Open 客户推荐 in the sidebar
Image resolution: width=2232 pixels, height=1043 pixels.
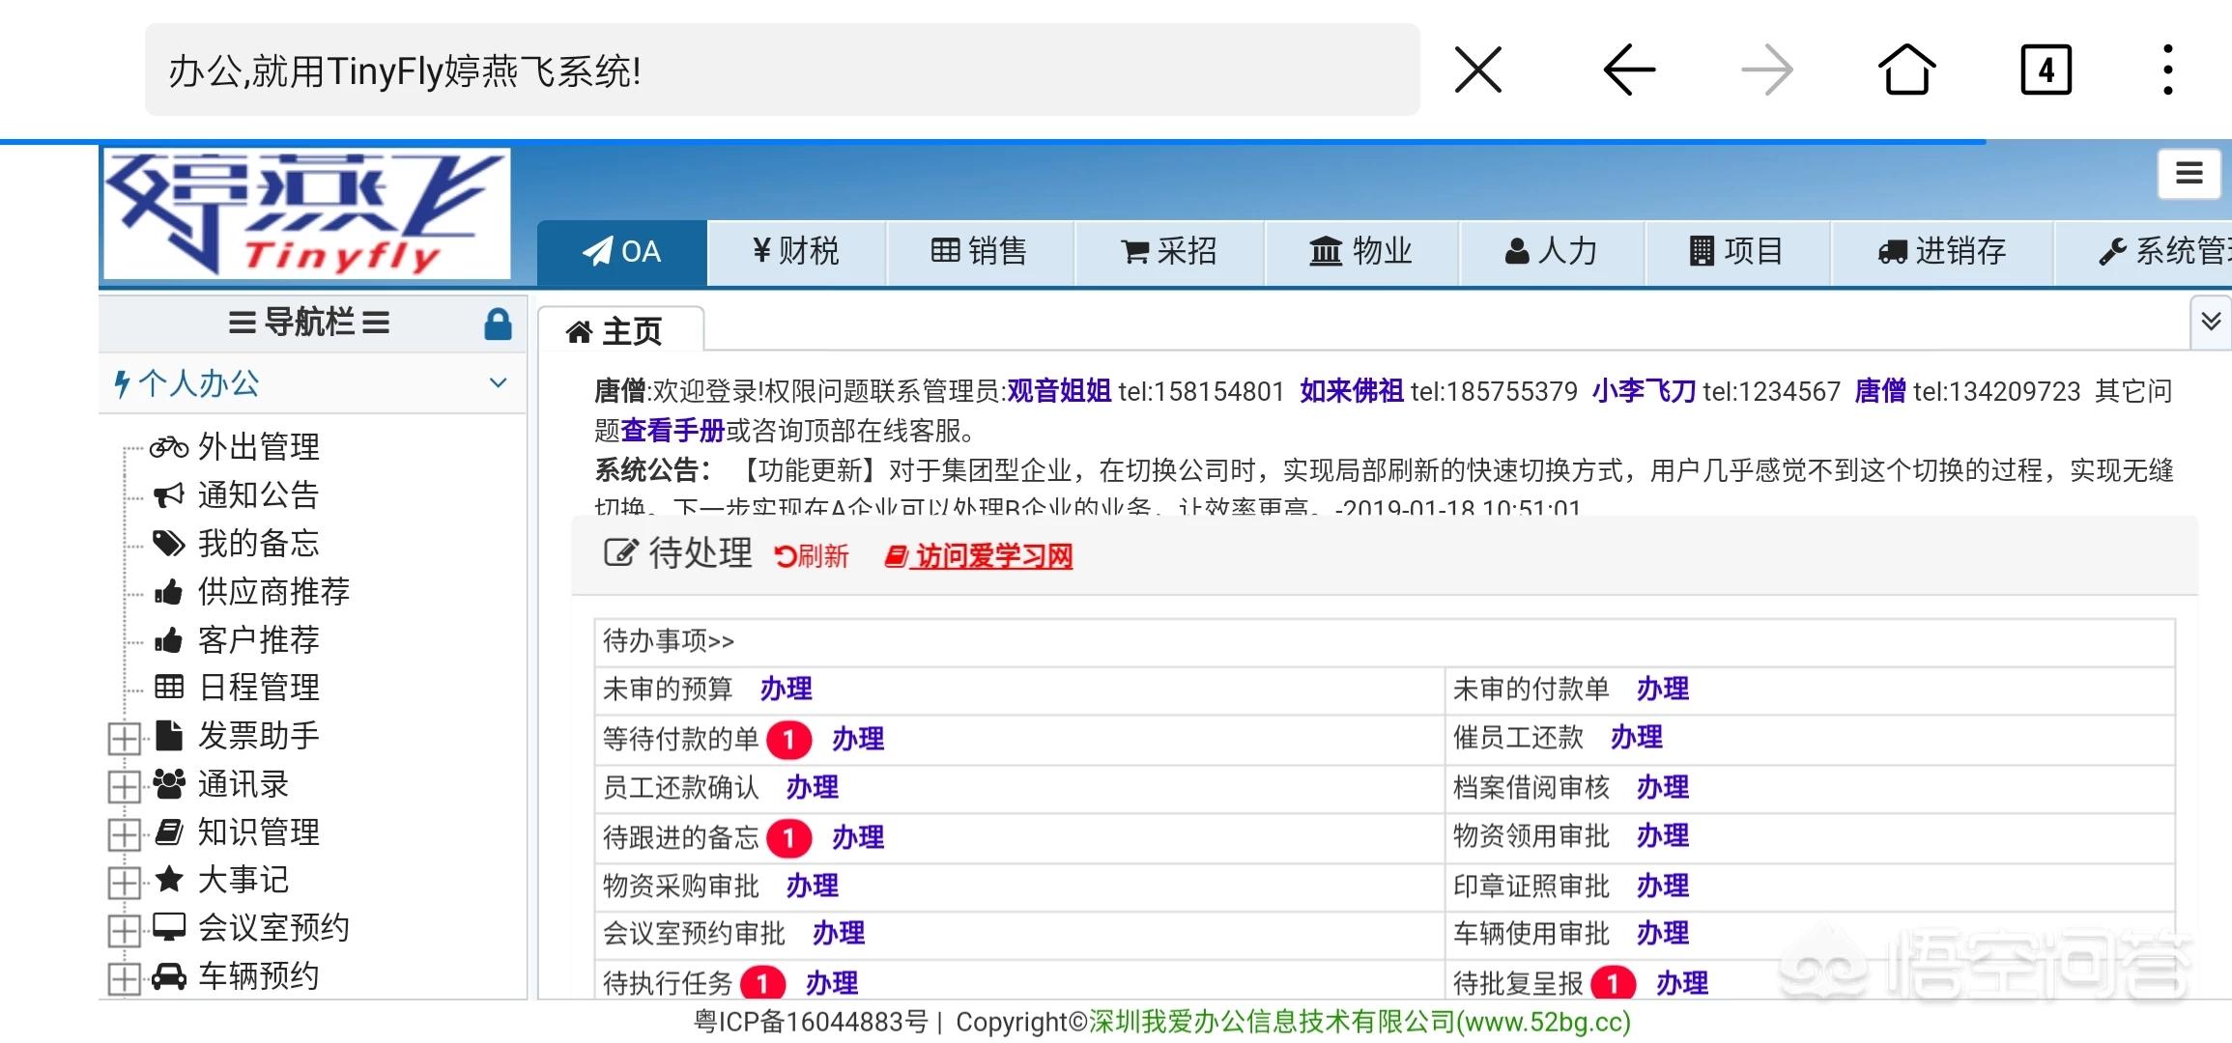[258, 640]
